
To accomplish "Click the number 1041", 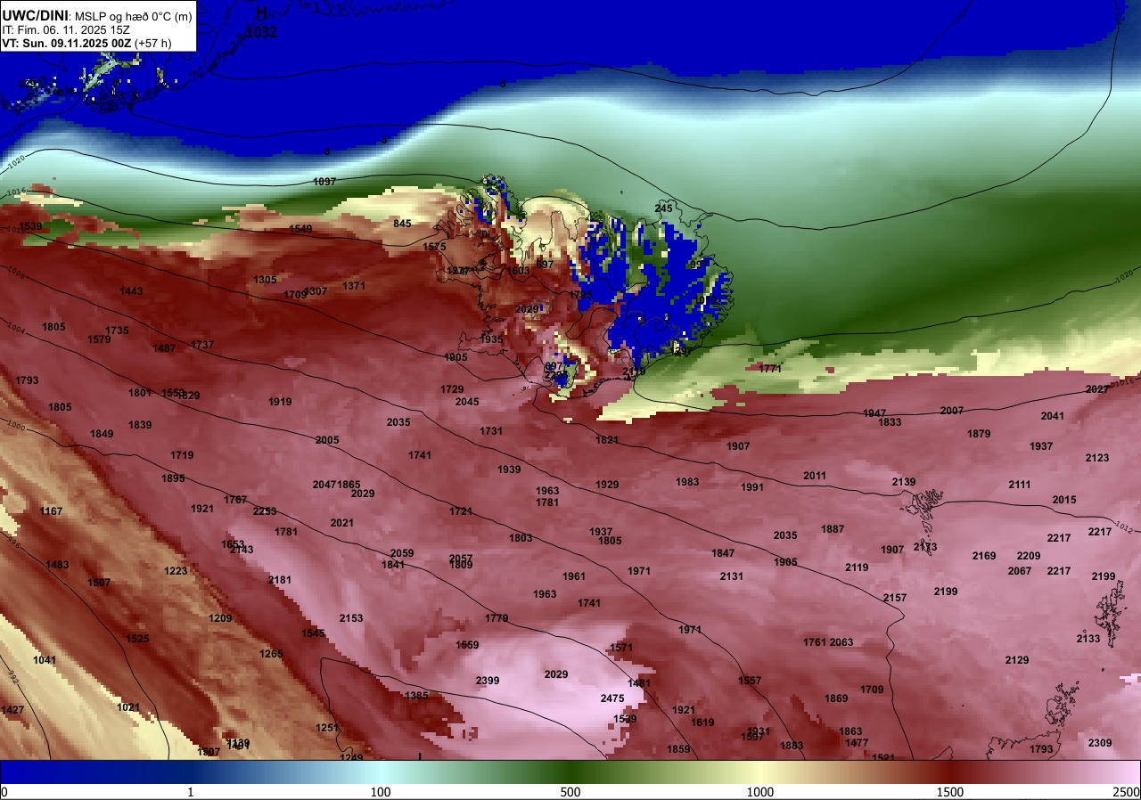I will point(45,660).
